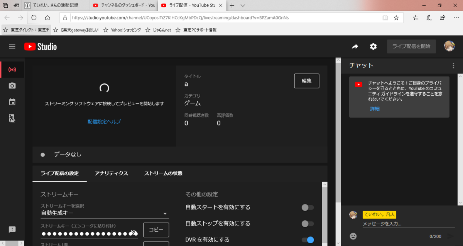Open the ストリームキーを選択 dropdown
This screenshot has height=246, width=463.
[x=165, y=213]
